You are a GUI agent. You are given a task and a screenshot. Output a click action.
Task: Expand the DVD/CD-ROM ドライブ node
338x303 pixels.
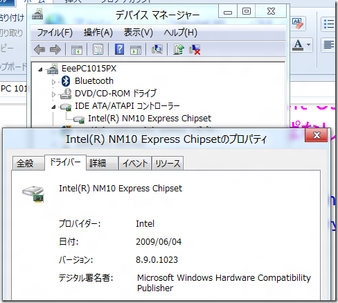pyautogui.click(x=53, y=94)
